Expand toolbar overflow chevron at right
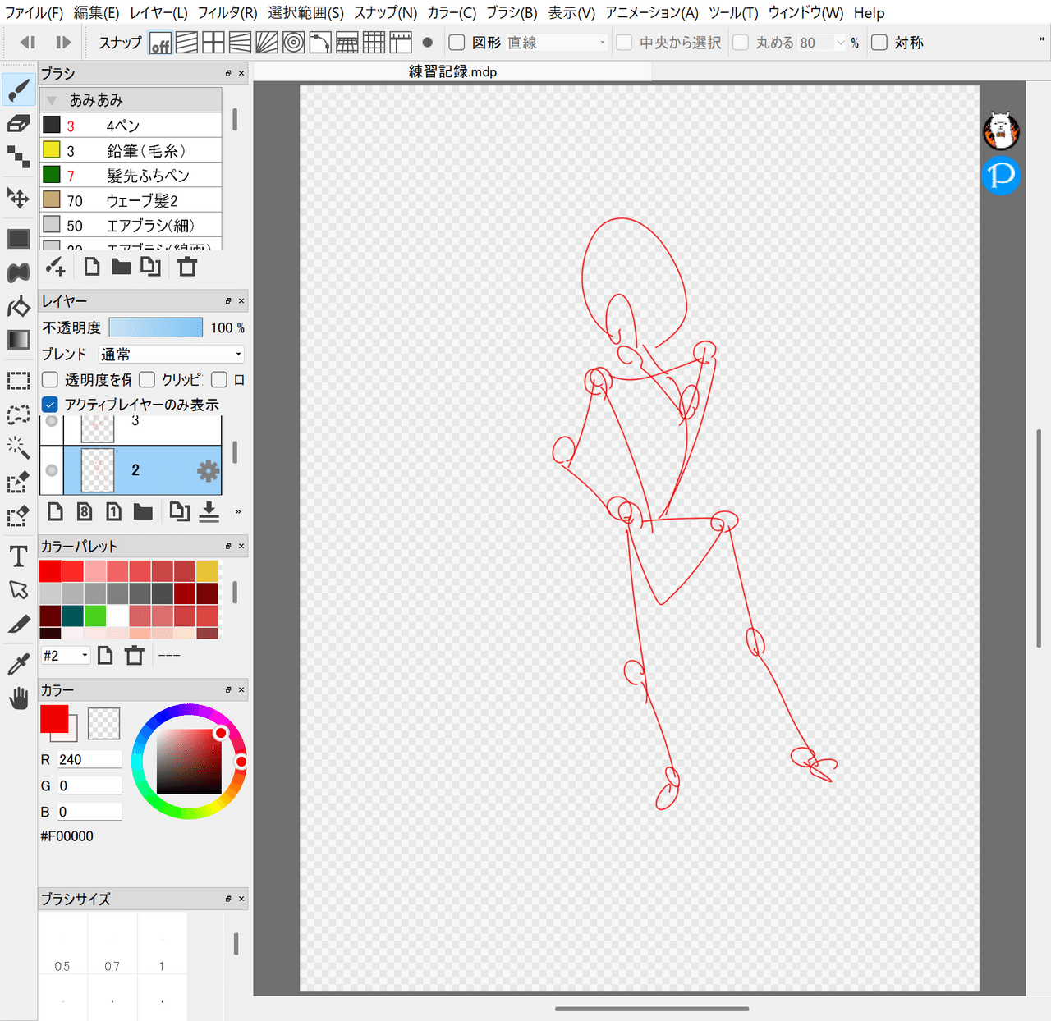This screenshot has width=1051, height=1021. (x=1042, y=39)
